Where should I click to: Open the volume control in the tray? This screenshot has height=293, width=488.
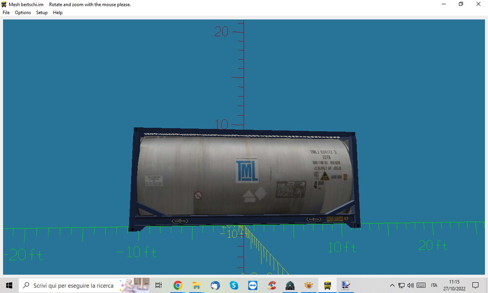(x=410, y=285)
